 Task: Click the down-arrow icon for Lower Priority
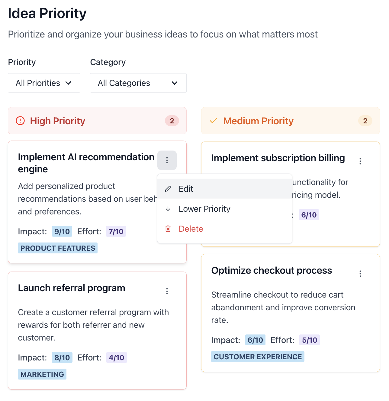[x=168, y=209]
